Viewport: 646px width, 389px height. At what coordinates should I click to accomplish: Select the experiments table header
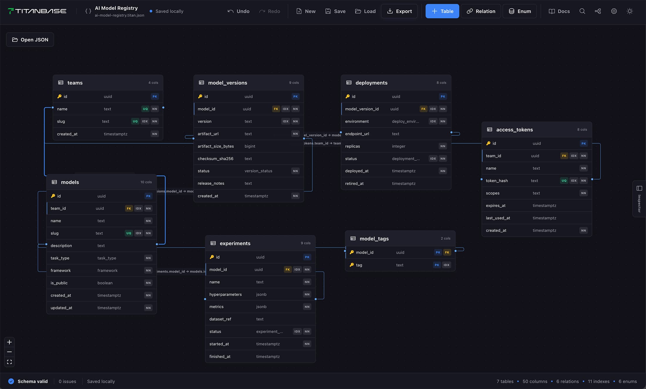point(260,243)
